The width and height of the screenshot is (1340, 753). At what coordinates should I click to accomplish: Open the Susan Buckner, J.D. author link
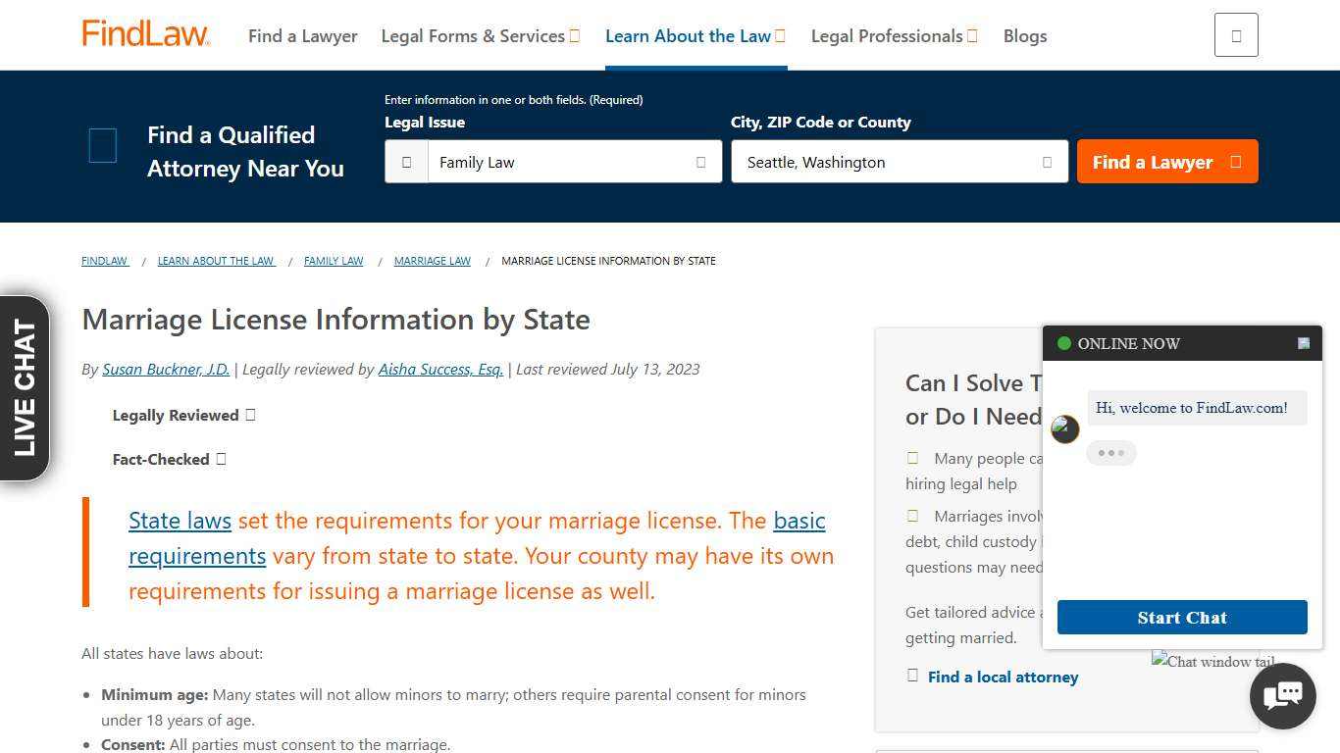[166, 370]
